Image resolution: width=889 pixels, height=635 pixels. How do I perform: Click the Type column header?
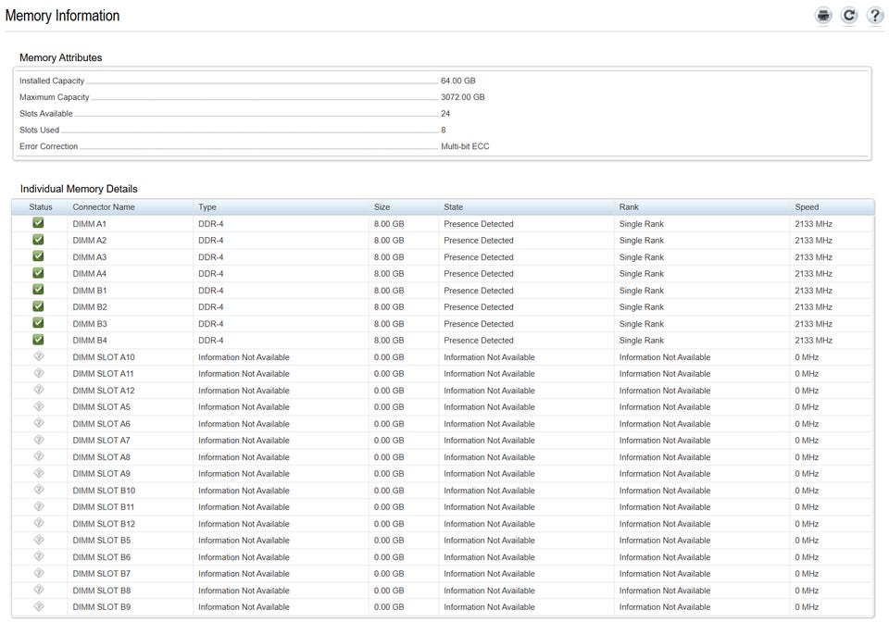(x=207, y=207)
